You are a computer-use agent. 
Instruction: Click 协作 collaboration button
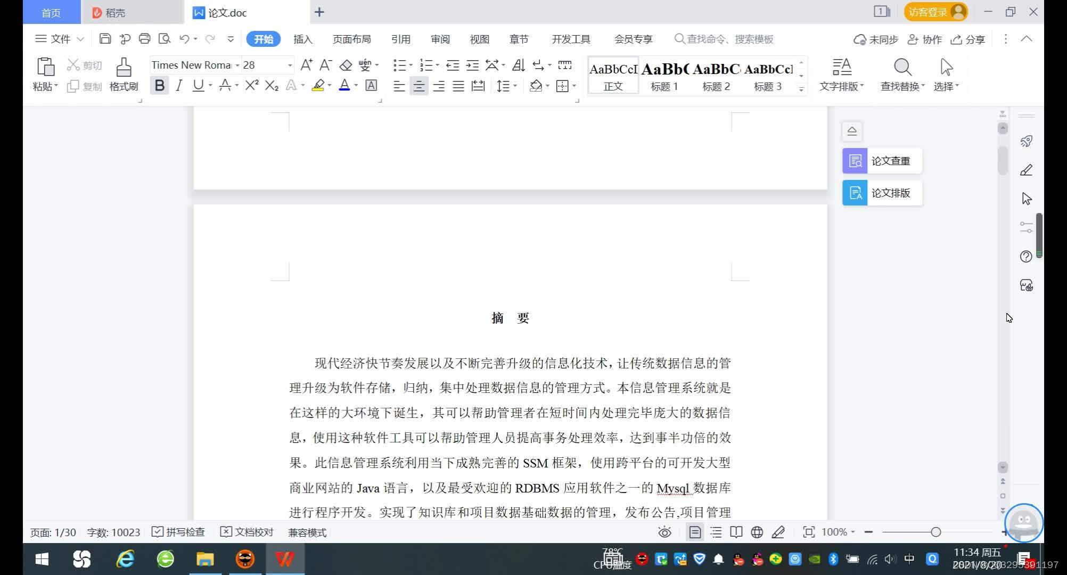pyautogui.click(x=925, y=39)
